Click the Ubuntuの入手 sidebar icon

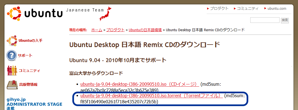point(12,41)
